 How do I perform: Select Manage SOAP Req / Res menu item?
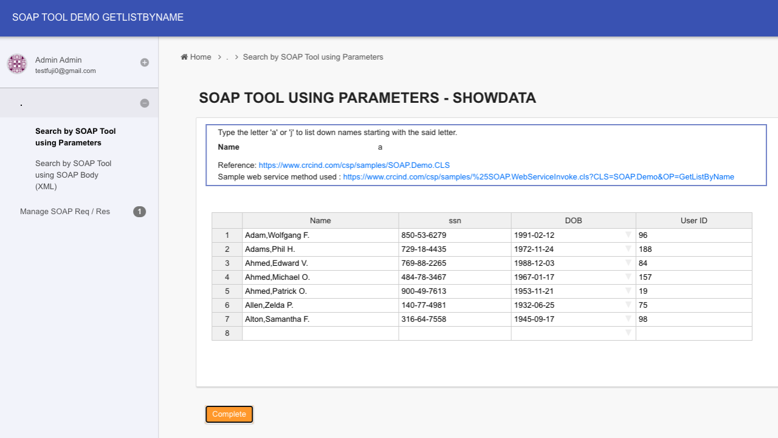pyautogui.click(x=65, y=212)
